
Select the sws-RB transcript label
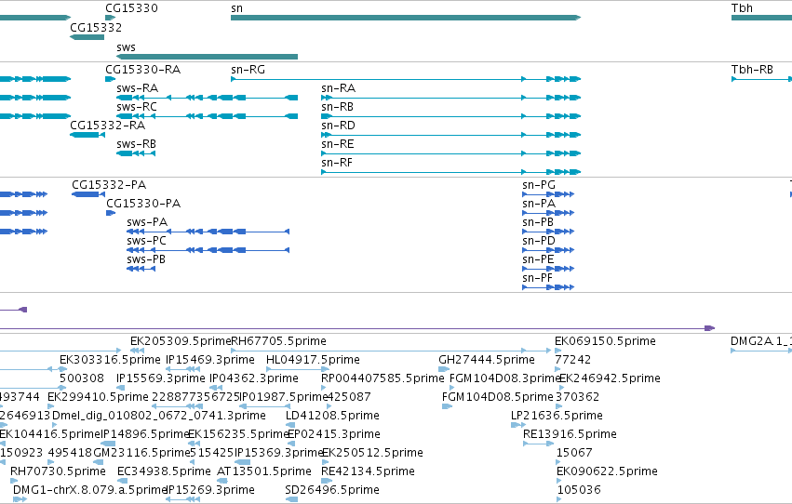(136, 144)
